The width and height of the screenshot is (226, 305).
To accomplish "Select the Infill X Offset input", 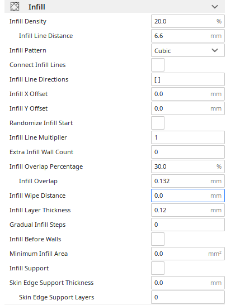I will pos(188,94).
